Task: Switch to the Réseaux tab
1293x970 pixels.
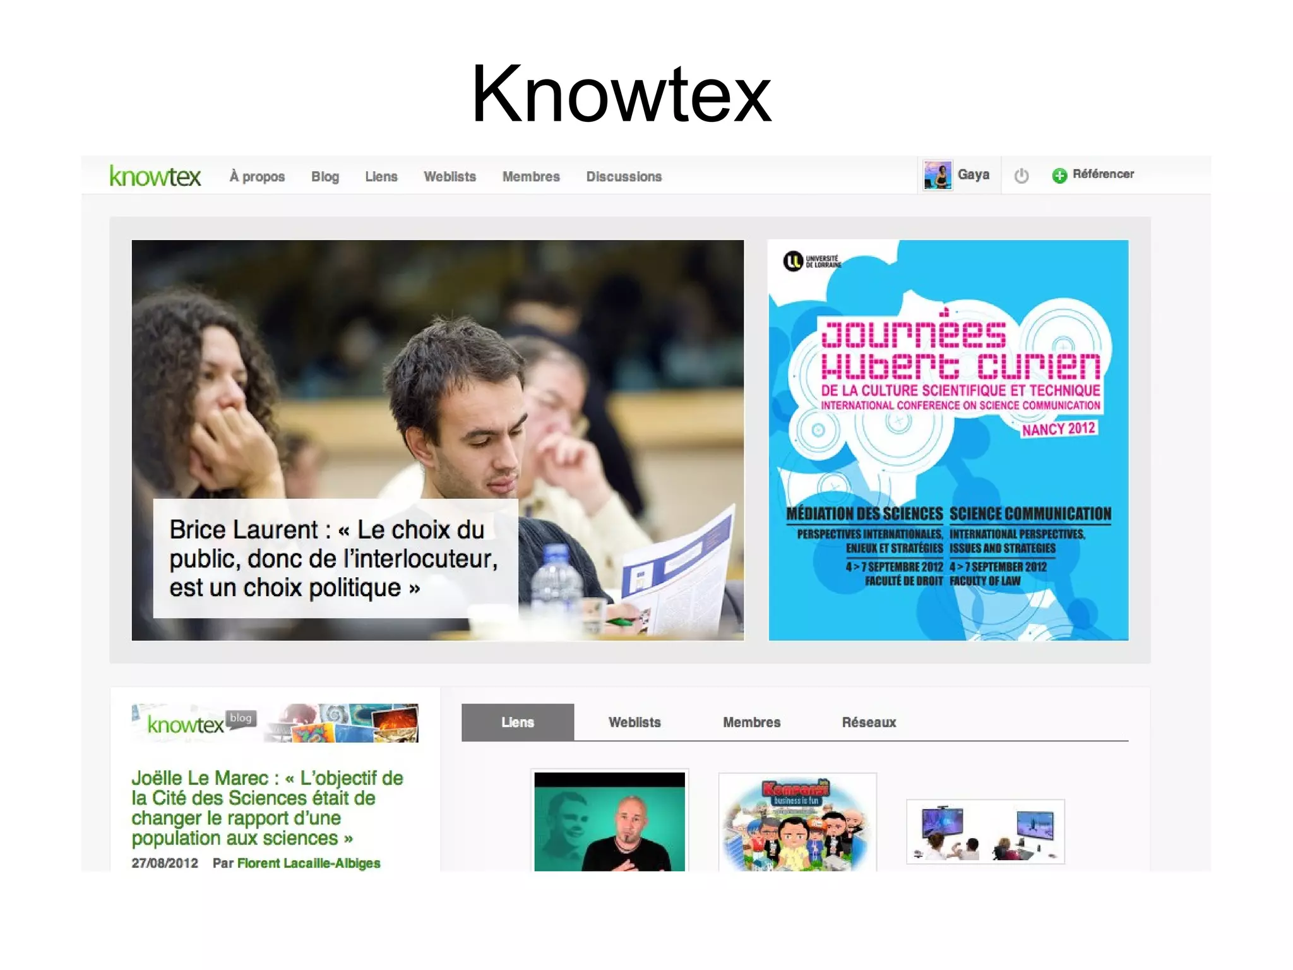Action: [x=869, y=722]
